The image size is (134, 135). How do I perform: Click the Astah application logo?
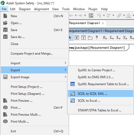(x=3, y=3)
